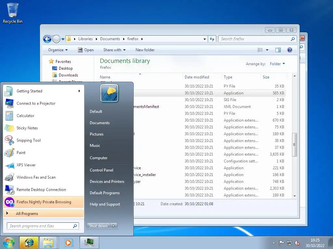
Task: Select the SIG File row
Action: [209, 100]
